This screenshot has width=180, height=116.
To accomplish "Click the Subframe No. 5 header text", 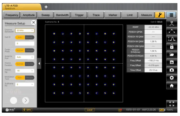I will pyautogui.click(x=52, y=22).
